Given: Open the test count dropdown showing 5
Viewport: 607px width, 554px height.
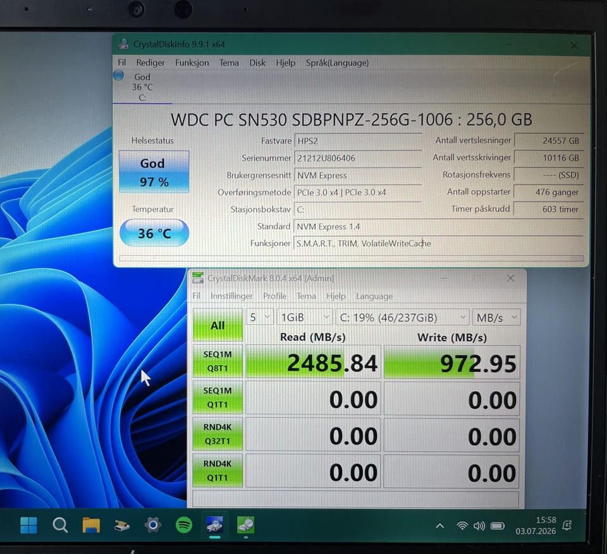Looking at the screenshot, I should tap(260, 317).
